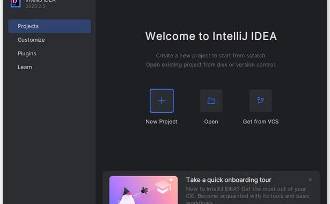Click the Open folder icon
Viewport: 330px width, 204px height.
click(211, 100)
